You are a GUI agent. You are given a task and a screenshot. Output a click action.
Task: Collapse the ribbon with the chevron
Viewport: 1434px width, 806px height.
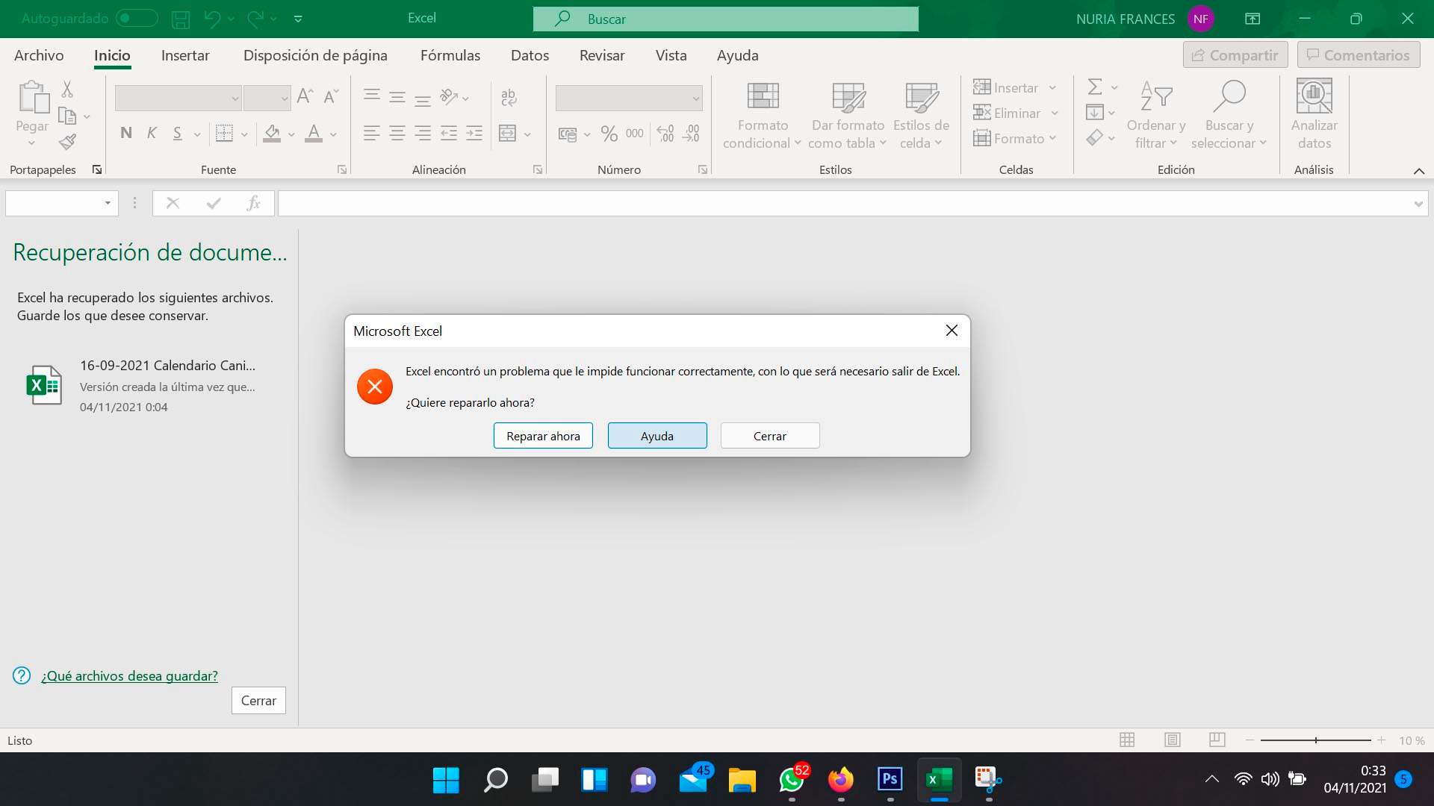click(1418, 171)
